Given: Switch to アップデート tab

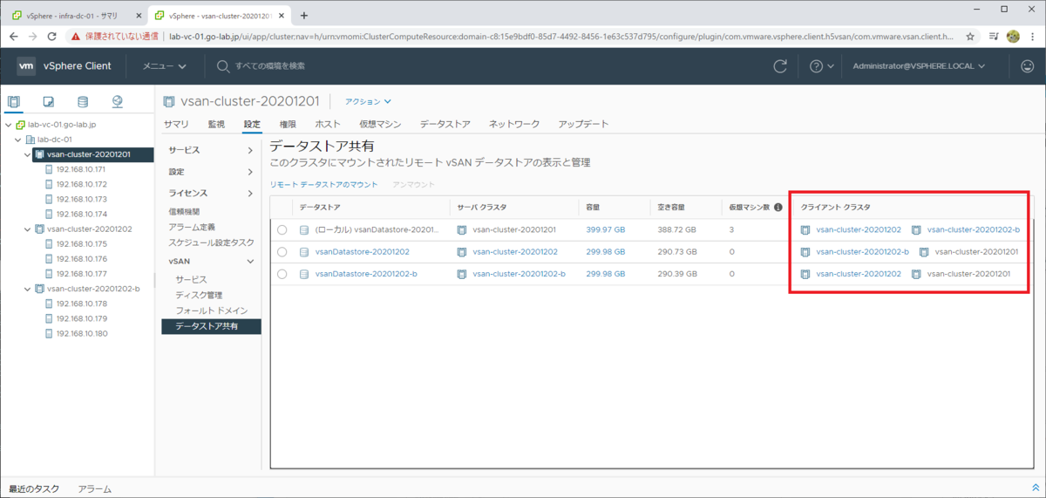Looking at the screenshot, I should pos(583,125).
